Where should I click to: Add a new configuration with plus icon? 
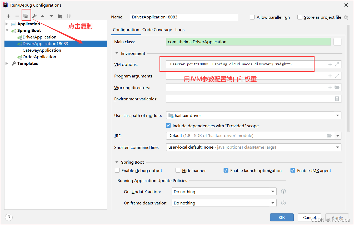[8, 16]
